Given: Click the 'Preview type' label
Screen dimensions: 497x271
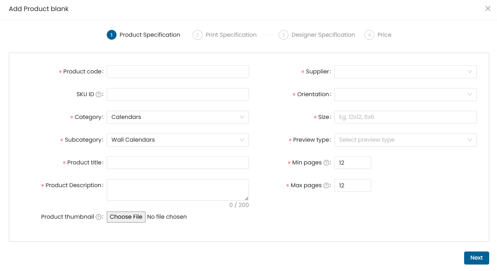Looking at the screenshot, I should [311, 140].
